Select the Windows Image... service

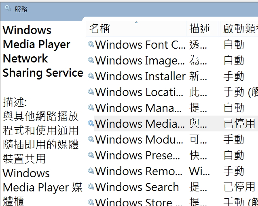(x=140, y=60)
